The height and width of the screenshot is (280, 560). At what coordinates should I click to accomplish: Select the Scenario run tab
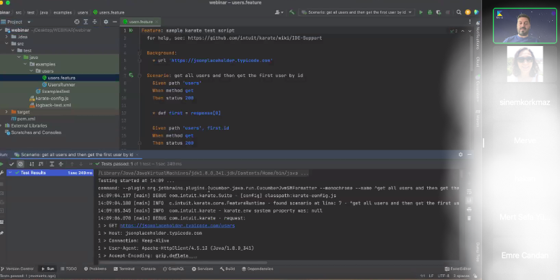[76, 155]
